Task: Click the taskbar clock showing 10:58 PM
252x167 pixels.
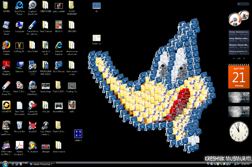Action: click(245, 164)
